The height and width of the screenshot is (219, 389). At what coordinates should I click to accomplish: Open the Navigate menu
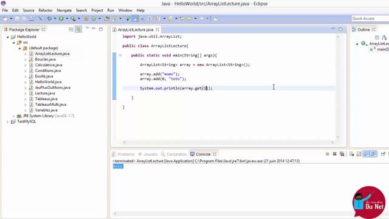pos(64,10)
